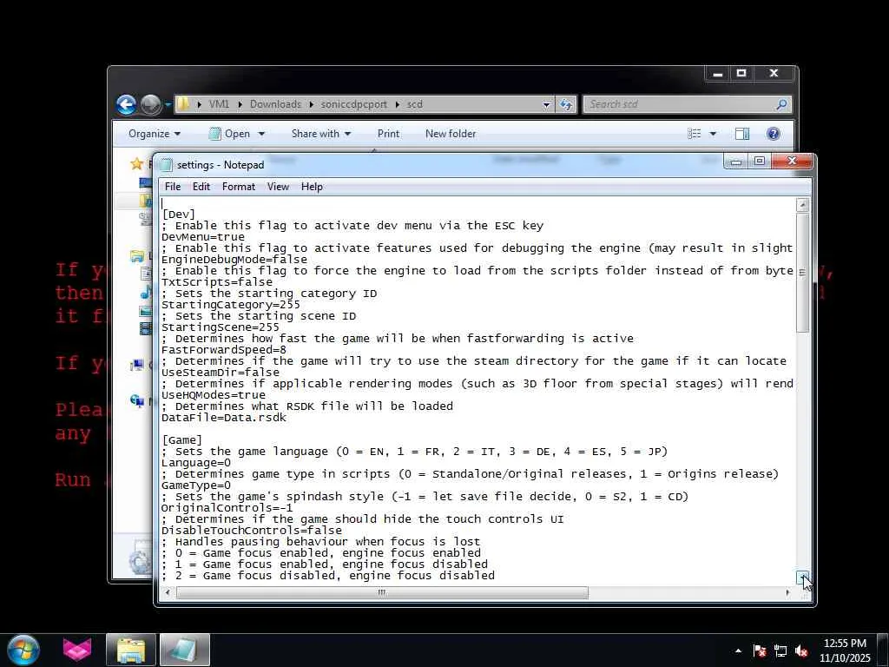Open the Notepad Edit menu
This screenshot has height=667, width=889.
[201, 187]
